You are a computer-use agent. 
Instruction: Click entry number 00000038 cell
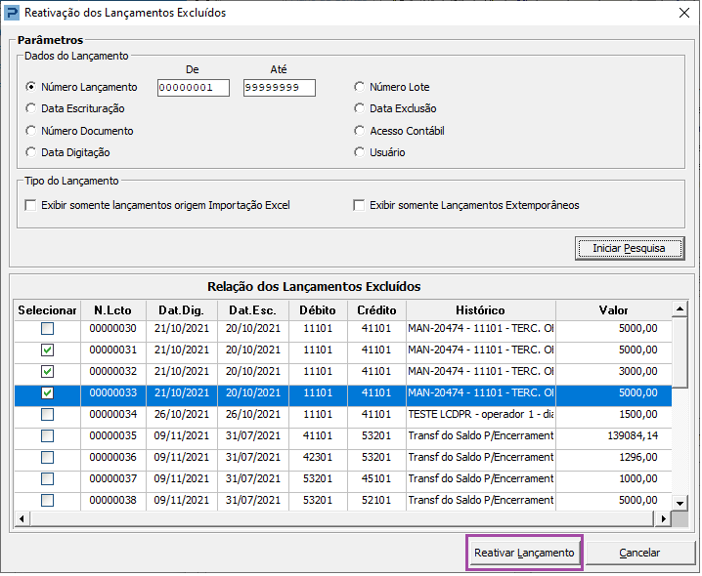(112, 501)
